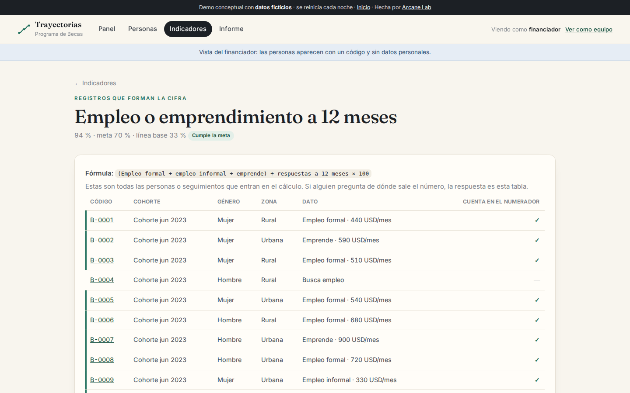Open record B-0009
The width and height of the screenshot is (630, 393).
102,380
